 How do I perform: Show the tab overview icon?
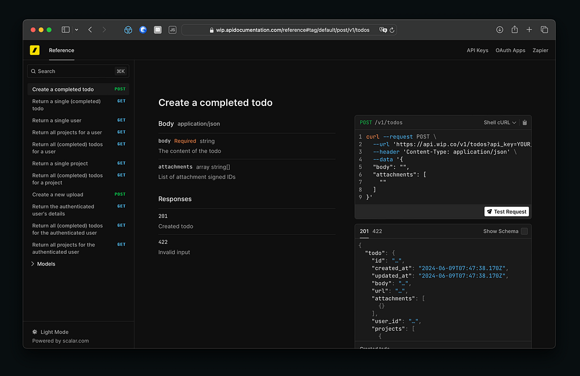(544, 30)
